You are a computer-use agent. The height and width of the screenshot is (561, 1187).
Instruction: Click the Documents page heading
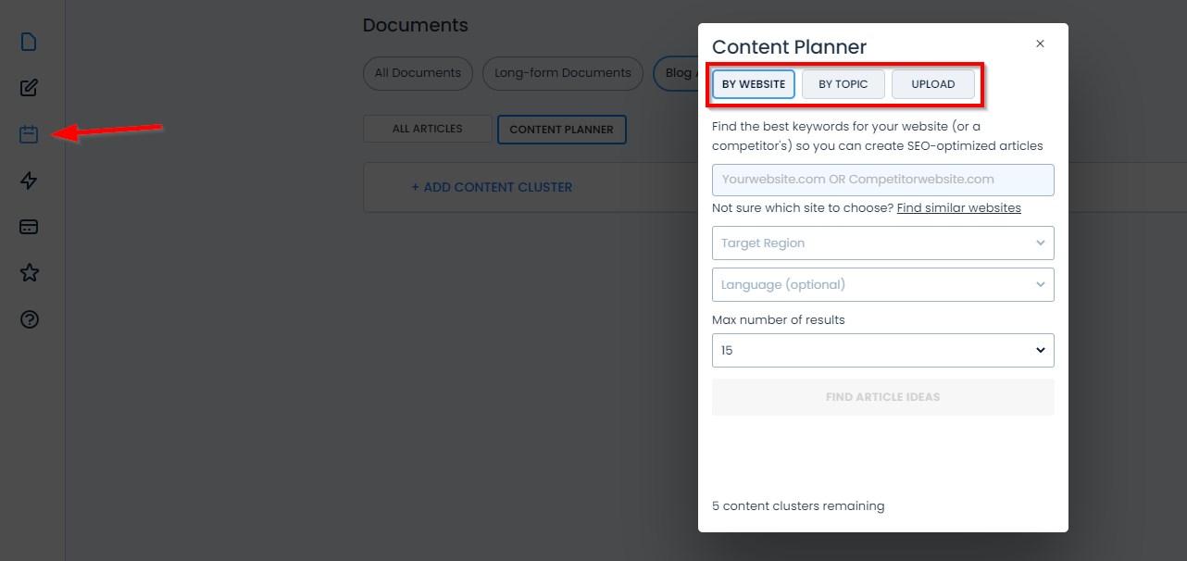click(x=416, y=26)
